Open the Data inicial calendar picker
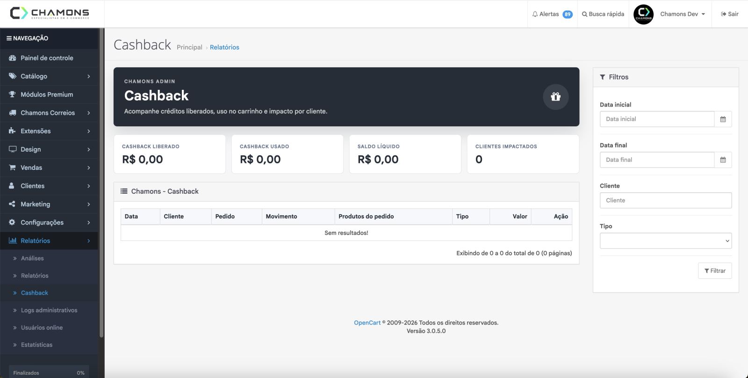This screenshot has height=378, width=748. [x=723, y=119]
